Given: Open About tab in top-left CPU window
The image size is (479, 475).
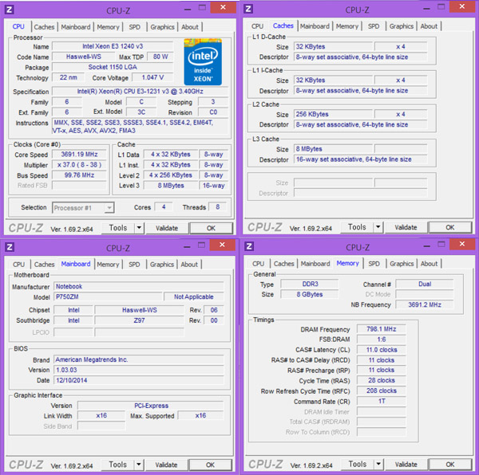Looking at the screenshot, I should [x=190, y=27].
